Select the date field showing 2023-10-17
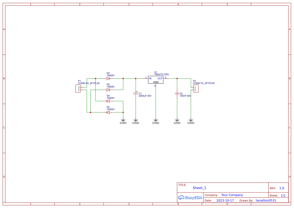The height and width of the screenshot is (208, 294). (226, 200)
